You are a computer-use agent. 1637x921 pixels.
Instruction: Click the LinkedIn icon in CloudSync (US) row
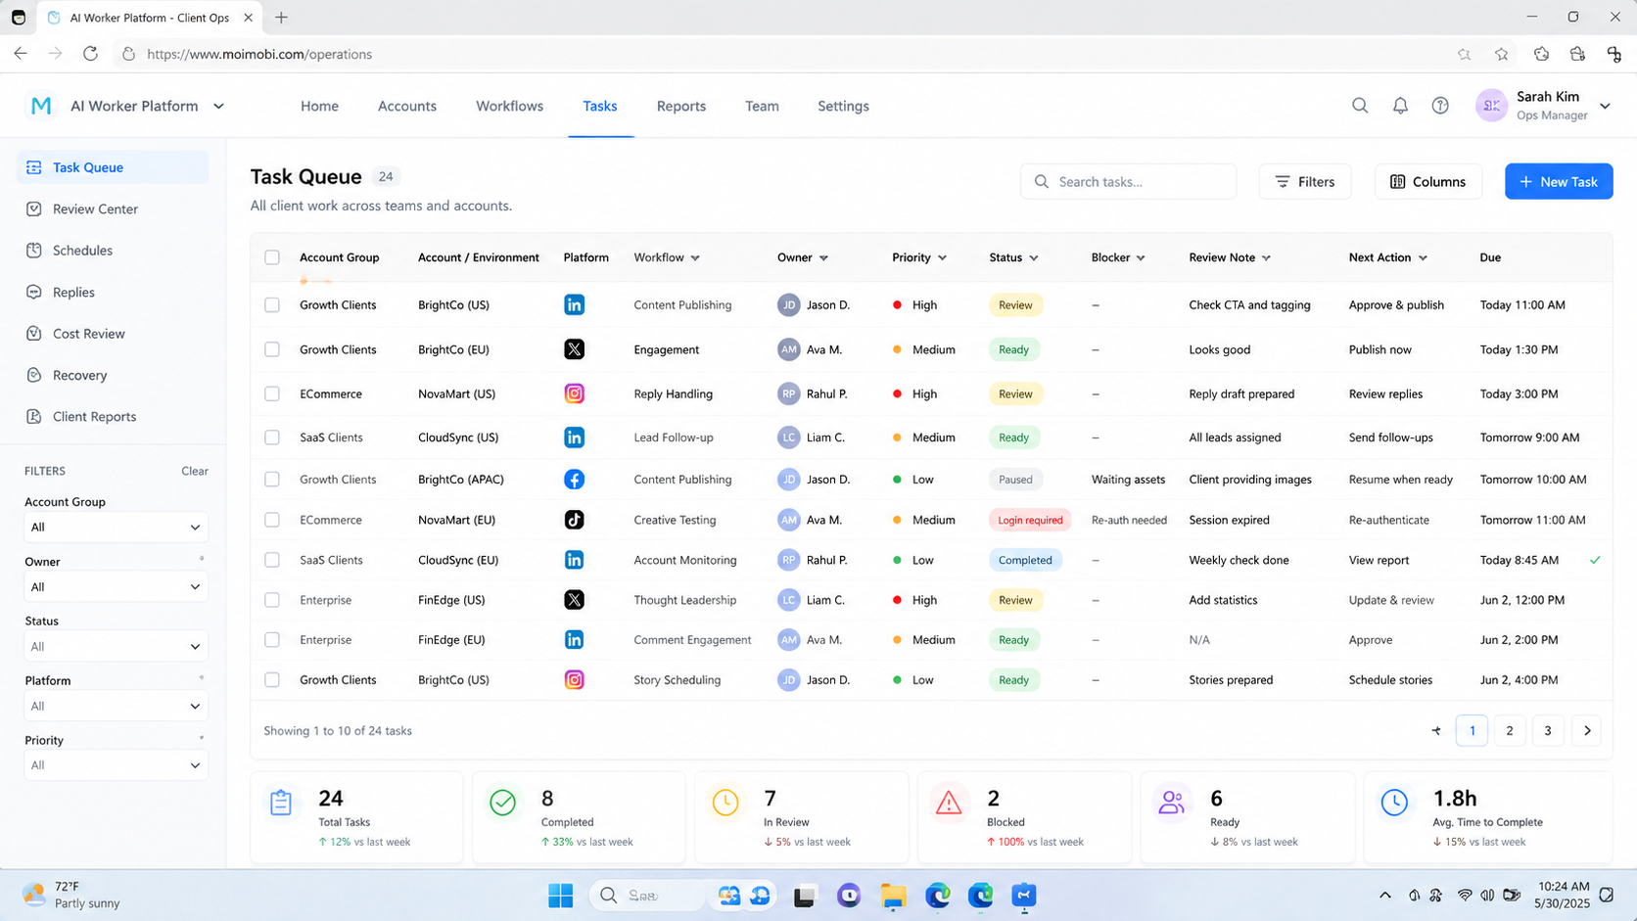575,437
